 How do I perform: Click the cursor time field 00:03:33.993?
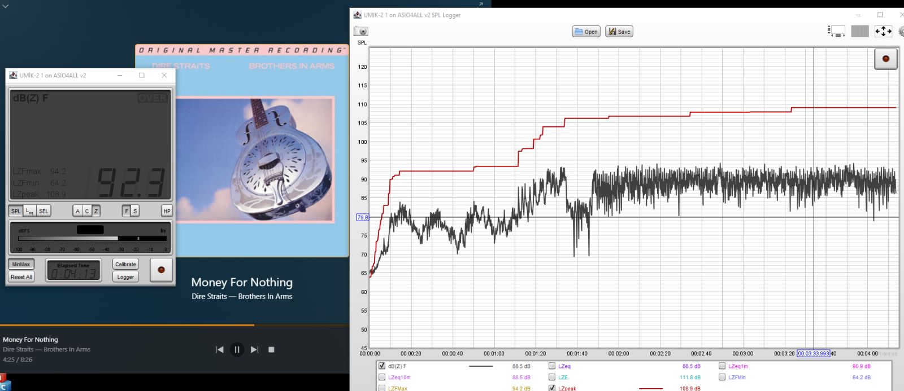(x=814, y=354)
